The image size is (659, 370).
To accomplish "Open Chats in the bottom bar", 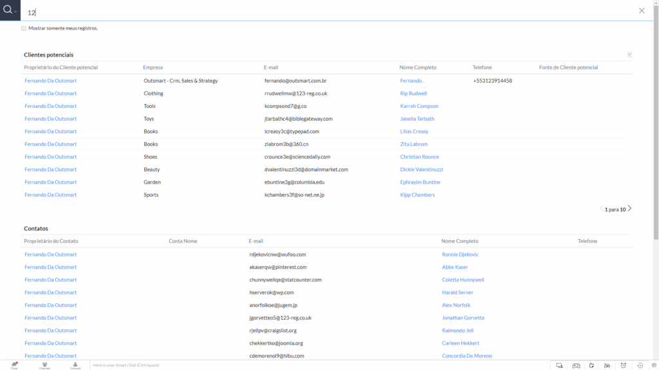I will point(14,366).
